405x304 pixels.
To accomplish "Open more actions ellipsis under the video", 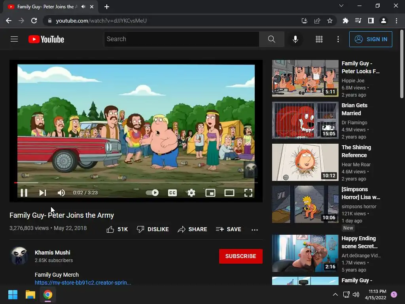I will 255,230.
